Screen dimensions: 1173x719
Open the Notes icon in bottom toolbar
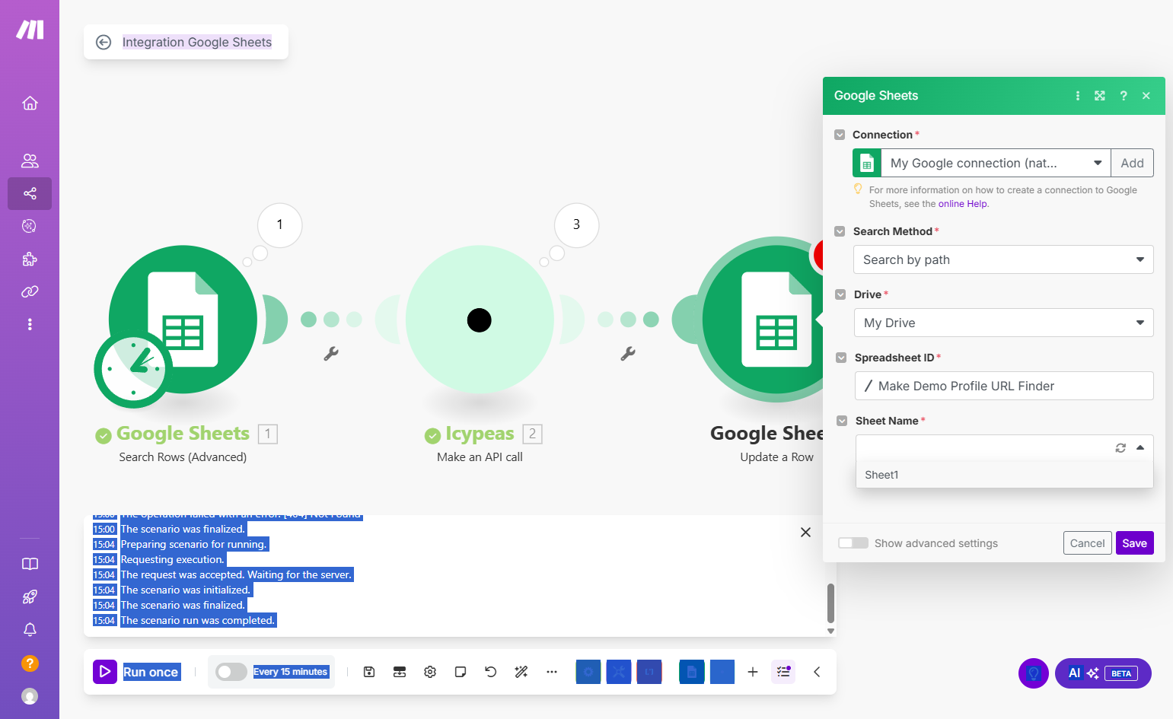coord(461,672)
